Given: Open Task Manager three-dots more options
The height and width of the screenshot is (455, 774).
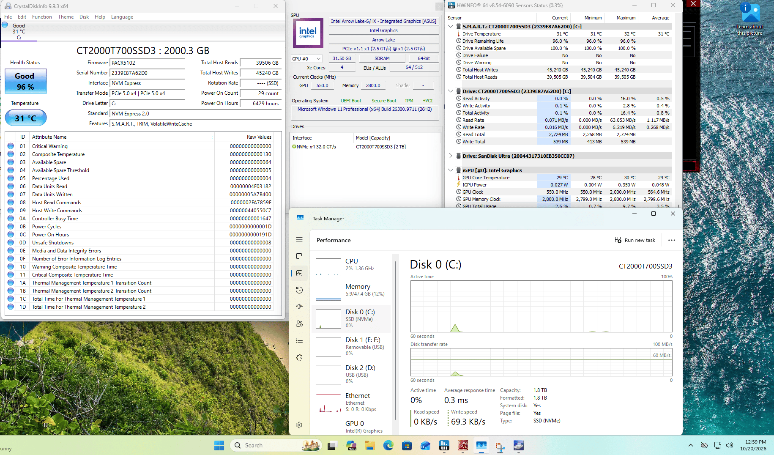Looking at the screenshot, I should pos(671,240).
